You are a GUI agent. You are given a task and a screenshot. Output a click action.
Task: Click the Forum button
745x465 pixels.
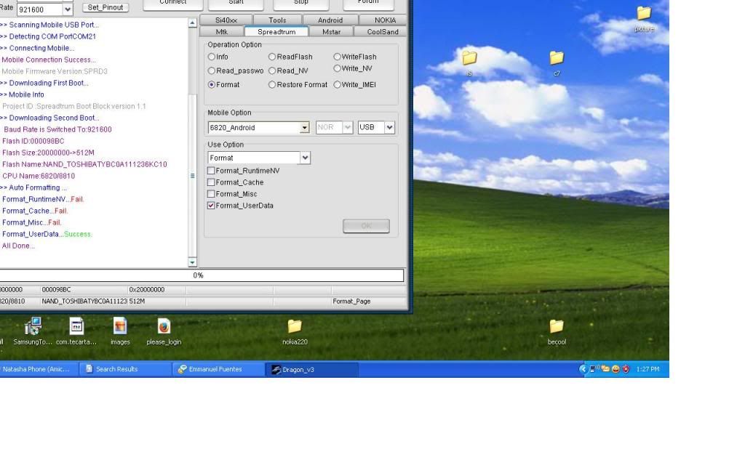click(x=368, y=4)
